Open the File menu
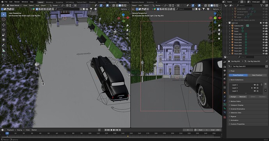Image resolution: width=269 pixels, height=141 pixels. (6, 2)
